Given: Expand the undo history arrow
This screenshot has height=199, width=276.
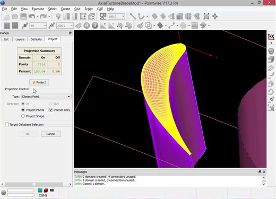Looking at the screenshot, I should (x=38, y=16).
